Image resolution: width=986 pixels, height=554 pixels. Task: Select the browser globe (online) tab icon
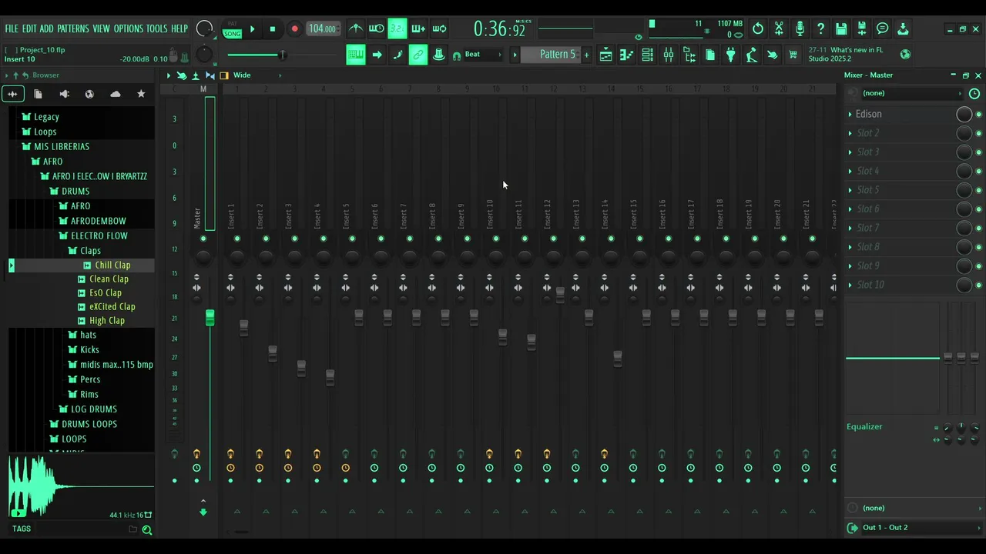89,94
